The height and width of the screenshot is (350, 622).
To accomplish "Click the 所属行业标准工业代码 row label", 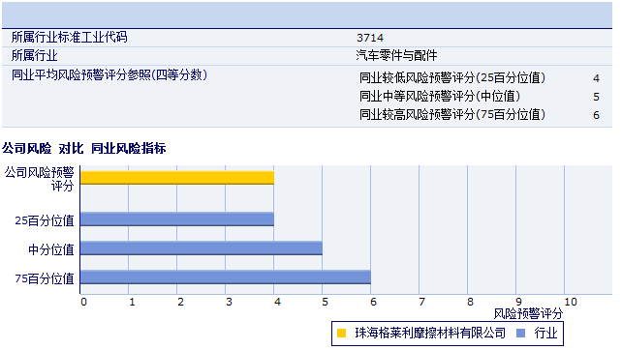I will (x=69, y=37).
